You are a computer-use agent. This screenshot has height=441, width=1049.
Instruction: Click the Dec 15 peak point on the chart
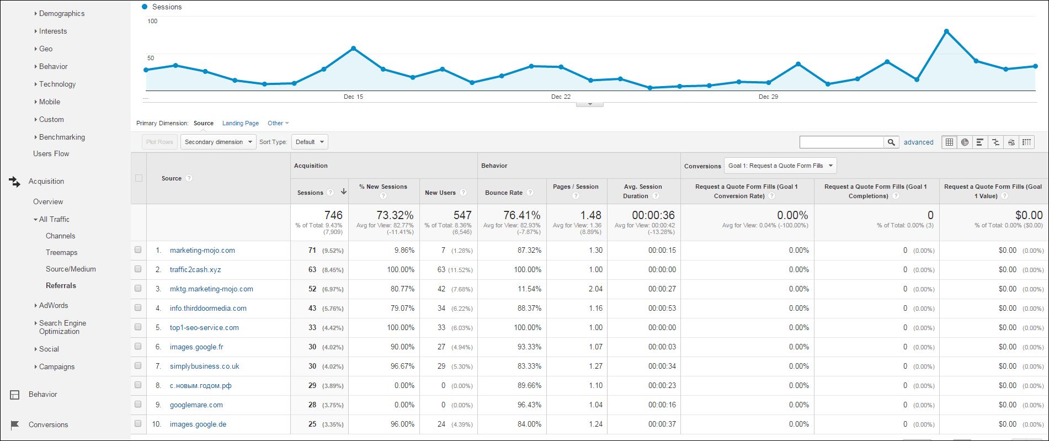click(353, 48)
